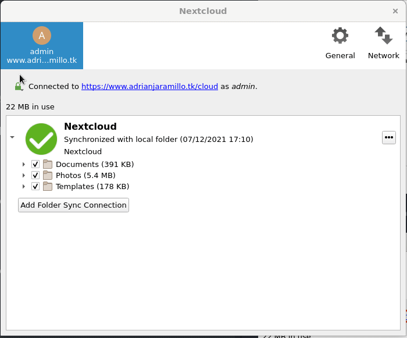Expand the Templates folder tree
This screenshot has height=338, width=407.
point(24,186)
